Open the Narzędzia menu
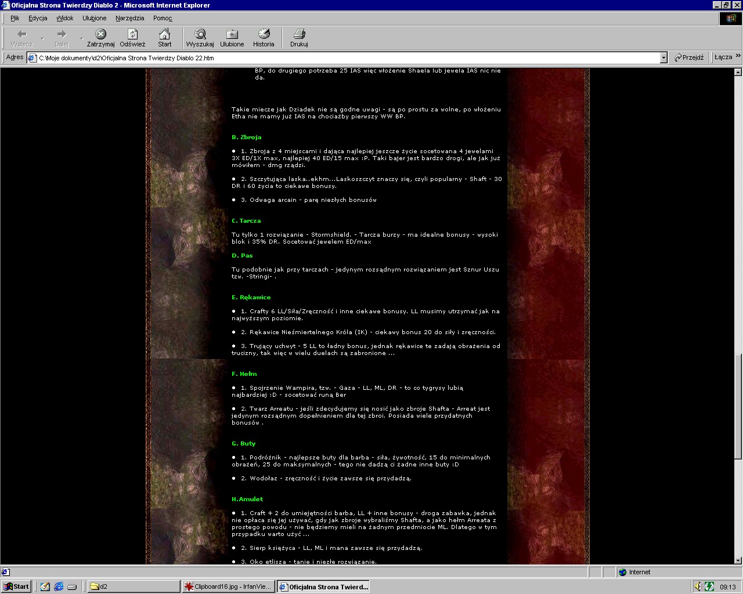The height and width of the screenshot is (594, 743). [129, 18]
